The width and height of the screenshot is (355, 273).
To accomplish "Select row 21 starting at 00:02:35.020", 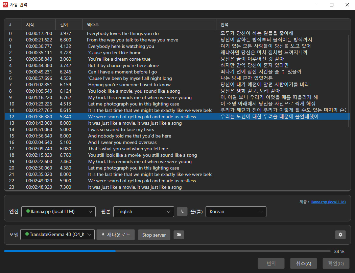I will [176, 174].
